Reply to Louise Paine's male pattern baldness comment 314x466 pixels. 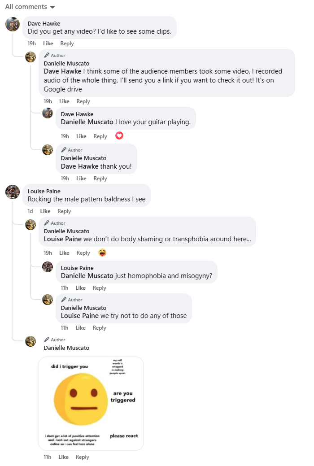point(64,211)
